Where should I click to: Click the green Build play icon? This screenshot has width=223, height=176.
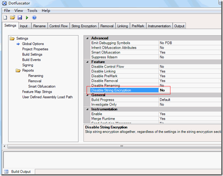point(27,18)
